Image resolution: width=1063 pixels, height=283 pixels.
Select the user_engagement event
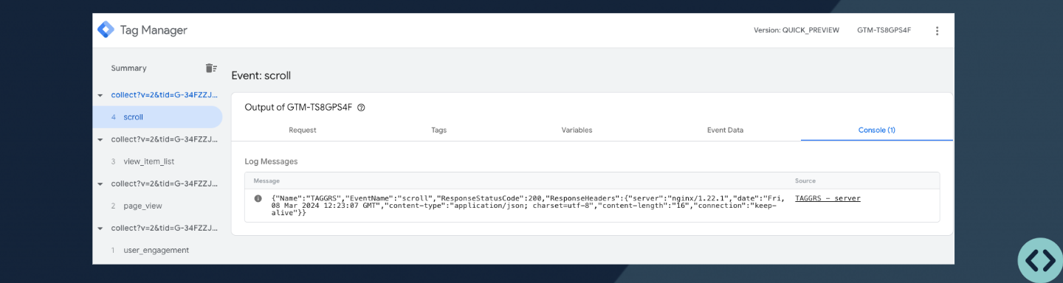click(157, 250)
